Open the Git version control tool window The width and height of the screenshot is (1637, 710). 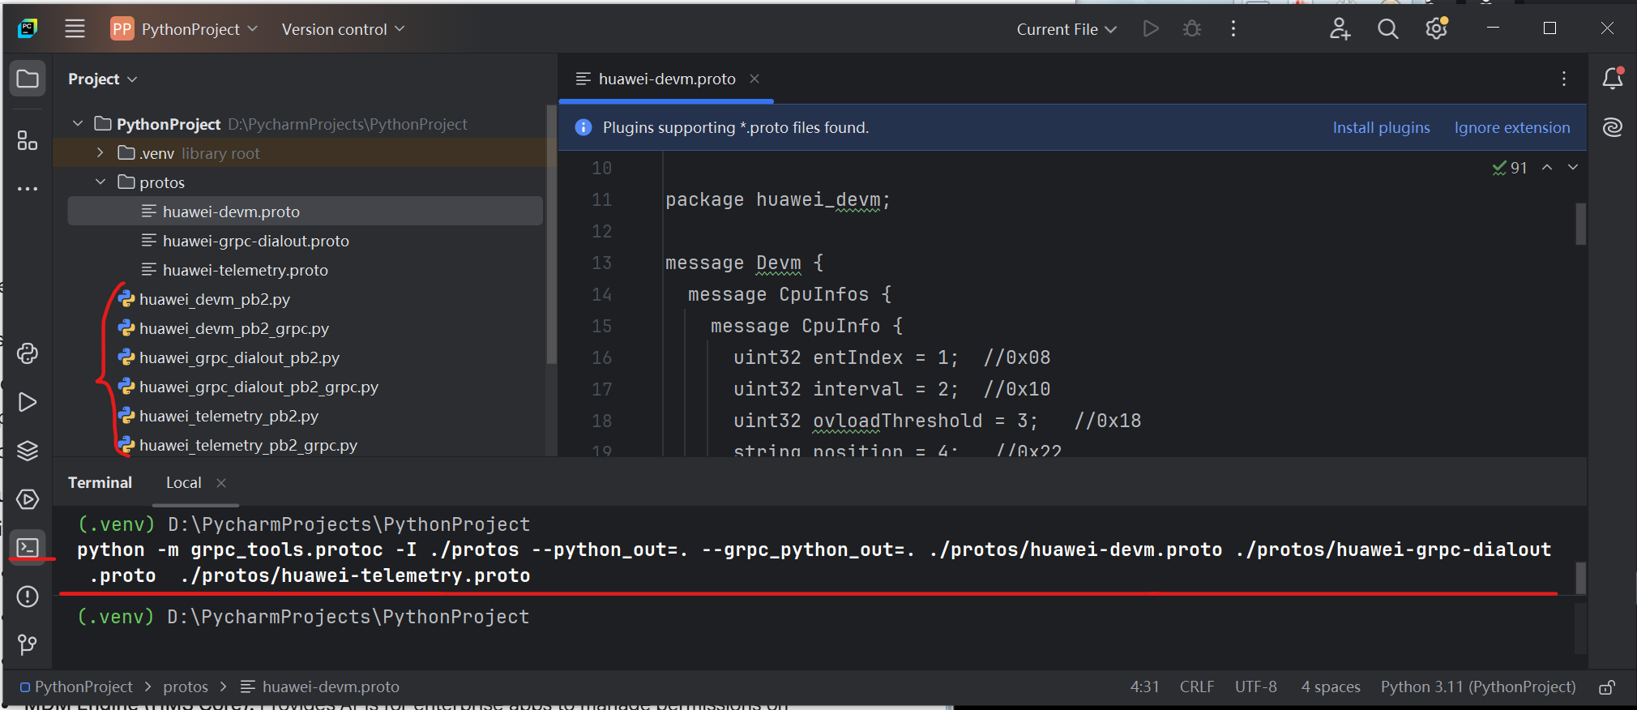pyautogui.click(x=28, y=645)
